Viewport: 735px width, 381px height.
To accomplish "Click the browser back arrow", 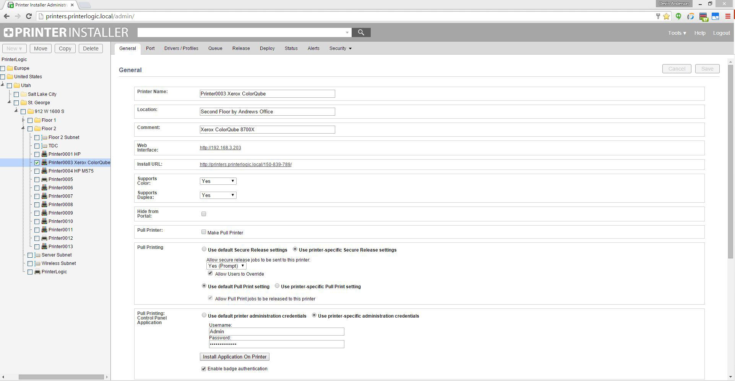I will pos(6,16).
